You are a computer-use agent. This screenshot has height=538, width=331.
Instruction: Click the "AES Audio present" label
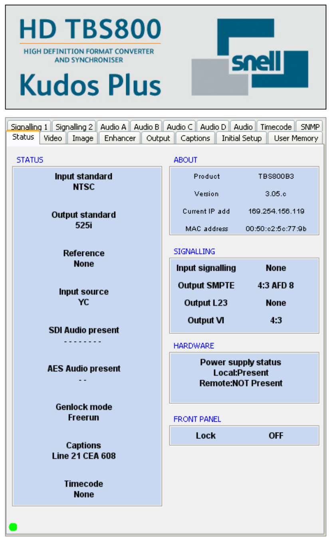(84, 369)
